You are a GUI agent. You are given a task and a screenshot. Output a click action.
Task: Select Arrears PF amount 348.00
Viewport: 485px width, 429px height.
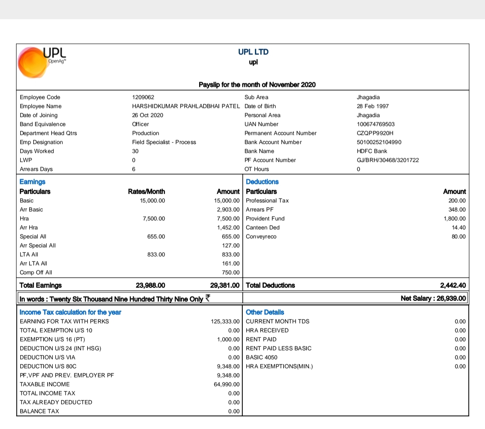pyautogui.click(x=457, y=209)
